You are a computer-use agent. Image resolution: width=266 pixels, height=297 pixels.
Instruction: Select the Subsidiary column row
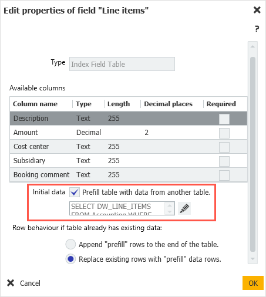tap(129, 161)
